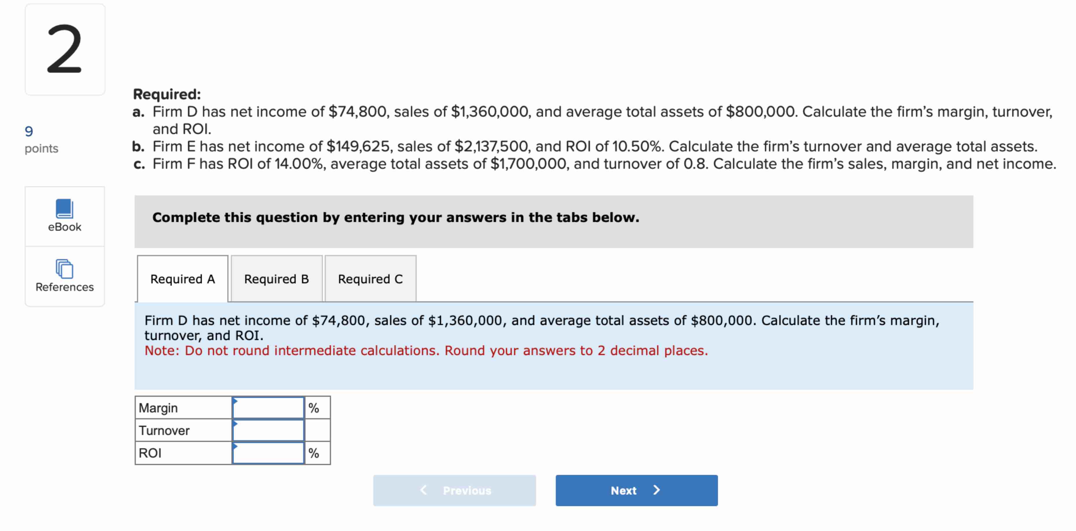The image size is (1076, 531).
Task: Select the Required A tab
Action: click(182, 278)
